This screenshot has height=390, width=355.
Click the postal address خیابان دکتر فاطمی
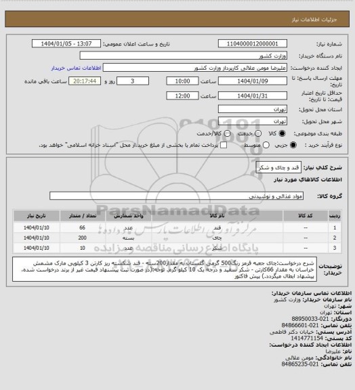(x=292, y=332)
